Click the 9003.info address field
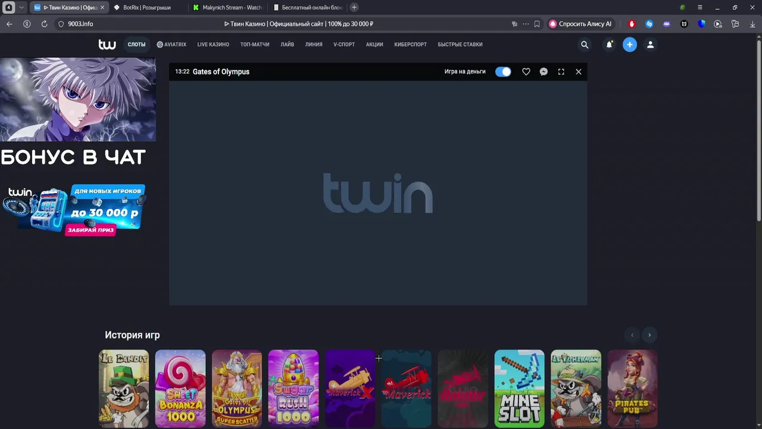The image size is (762, 429). tap(80, 24)
